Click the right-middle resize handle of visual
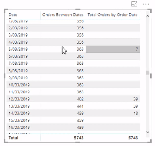This screenshot has height=146, width=155. click(x=151, y=76)
